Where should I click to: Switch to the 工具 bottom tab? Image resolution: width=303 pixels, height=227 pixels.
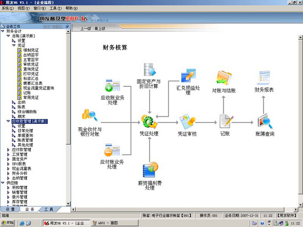(49, 209)
